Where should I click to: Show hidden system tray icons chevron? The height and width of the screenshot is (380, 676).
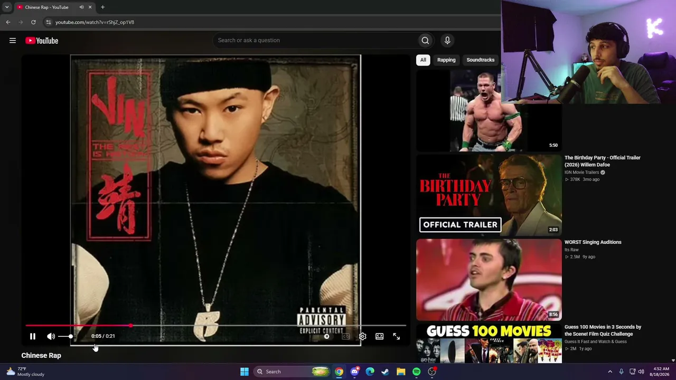point(610,372)
